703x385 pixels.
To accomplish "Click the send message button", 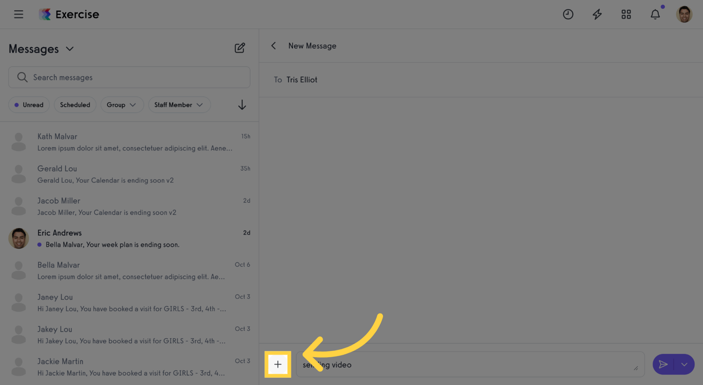I will pos(663,364).
